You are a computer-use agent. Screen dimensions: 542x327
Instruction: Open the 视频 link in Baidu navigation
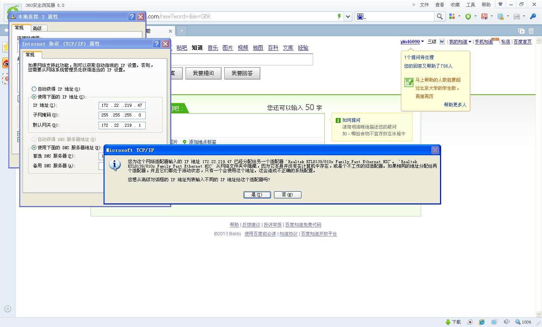[243, 48]
